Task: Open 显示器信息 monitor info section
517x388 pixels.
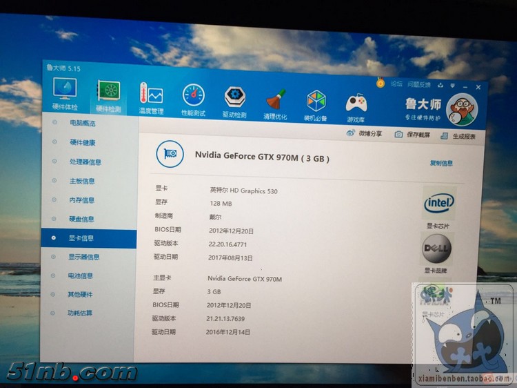Action: coord(83,257)
